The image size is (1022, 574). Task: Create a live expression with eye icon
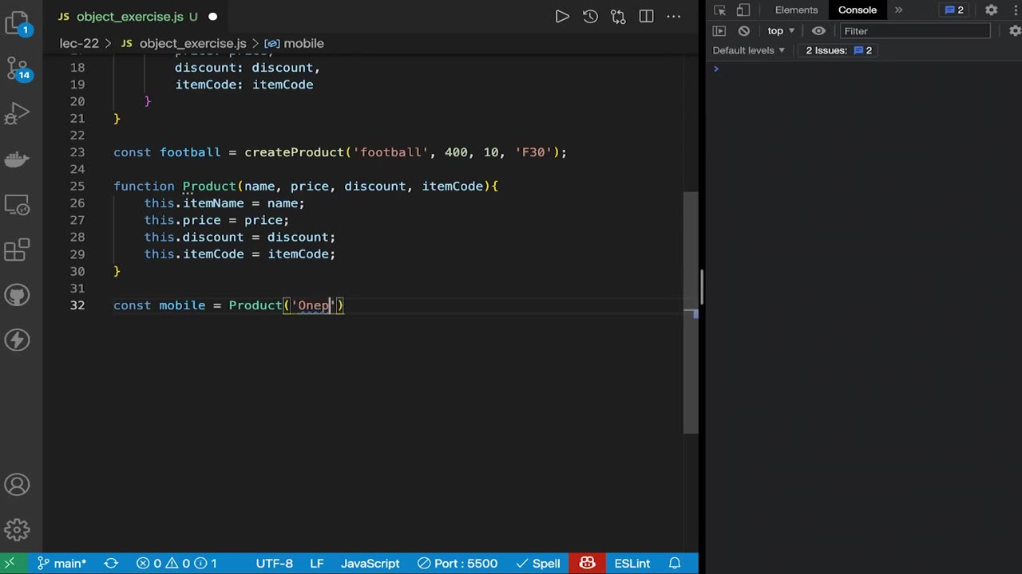[818, 31]
